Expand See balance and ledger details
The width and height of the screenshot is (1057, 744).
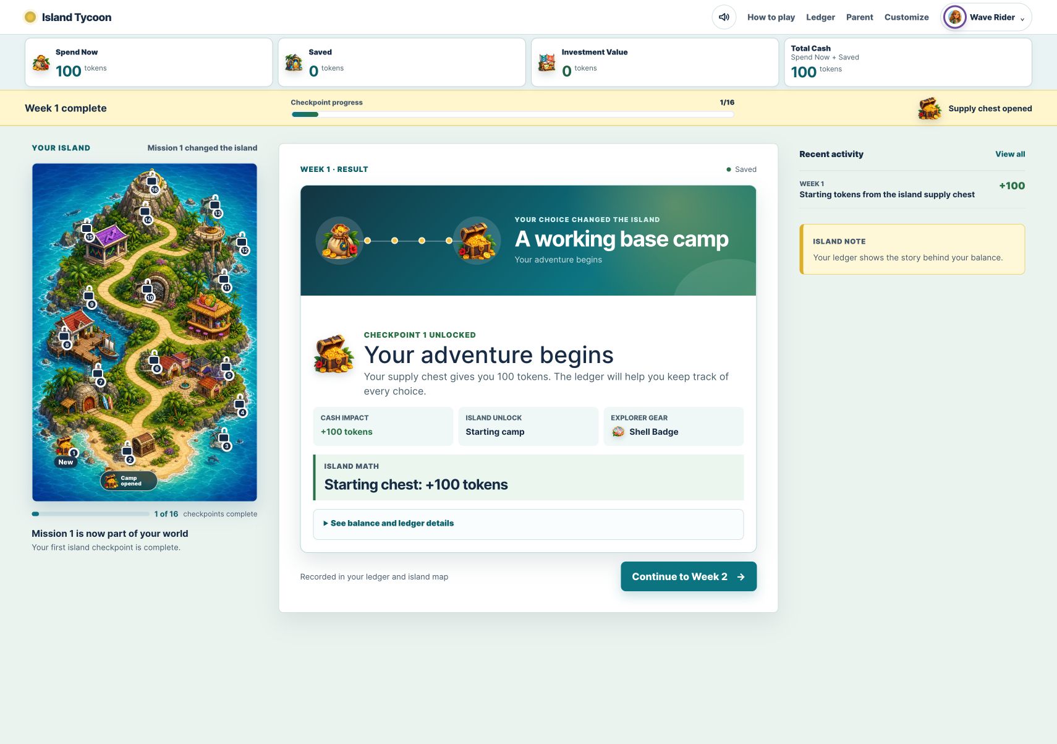(x=528, y=524)
